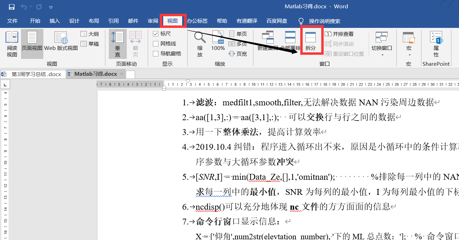Image resolution: width=459 pixels, height=240 pixels.
Task: Redo the last action
Action: click(39, 7)
